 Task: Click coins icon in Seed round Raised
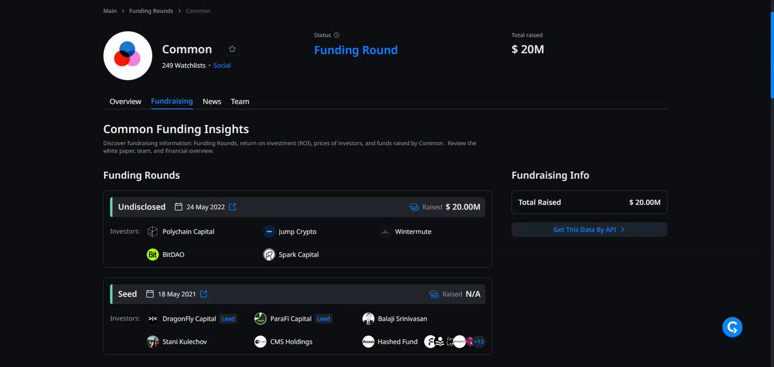[434, 294]
